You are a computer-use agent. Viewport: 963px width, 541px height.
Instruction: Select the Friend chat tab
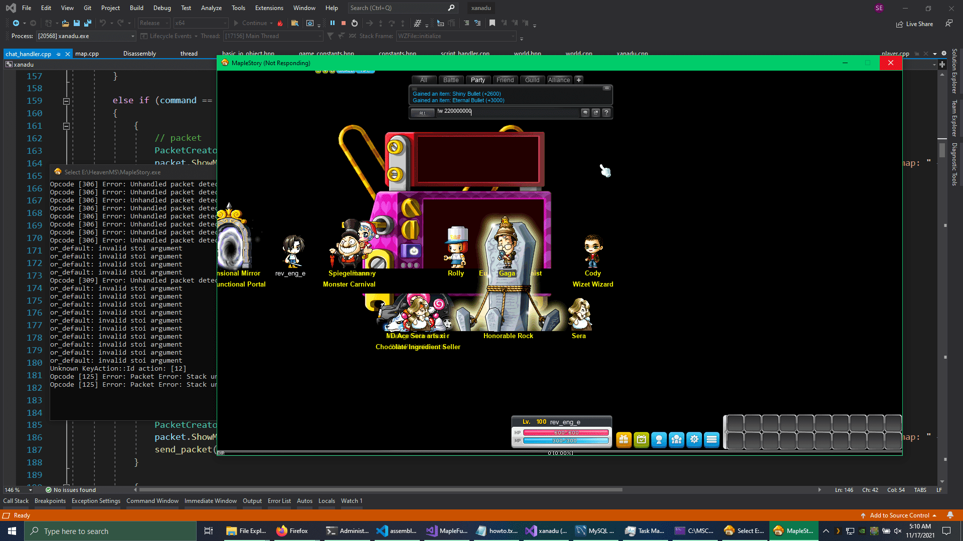click(x=505, y=80)
